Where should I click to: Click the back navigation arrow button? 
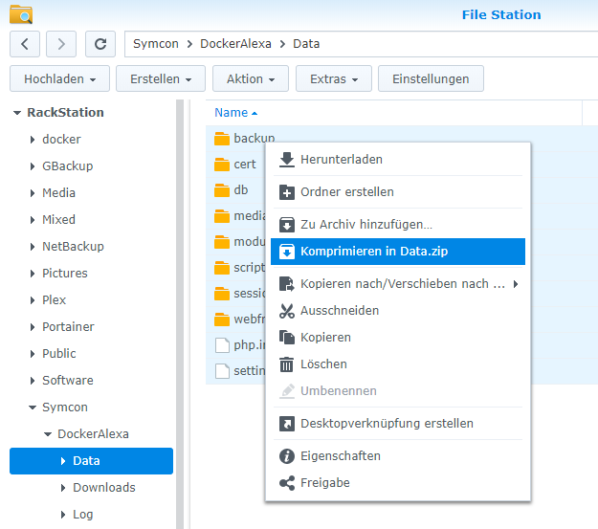click(25, 44)
